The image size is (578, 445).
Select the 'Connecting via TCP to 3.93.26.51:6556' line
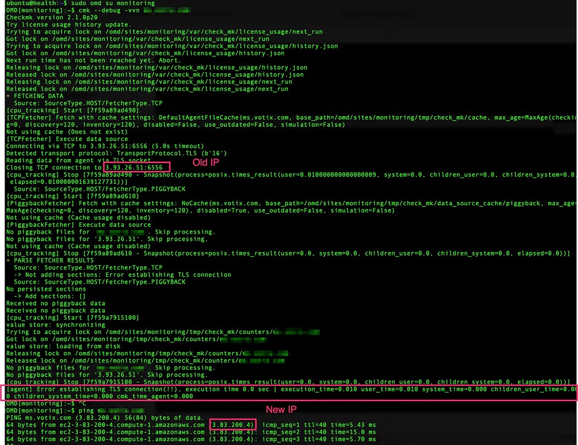coord(79,146)
